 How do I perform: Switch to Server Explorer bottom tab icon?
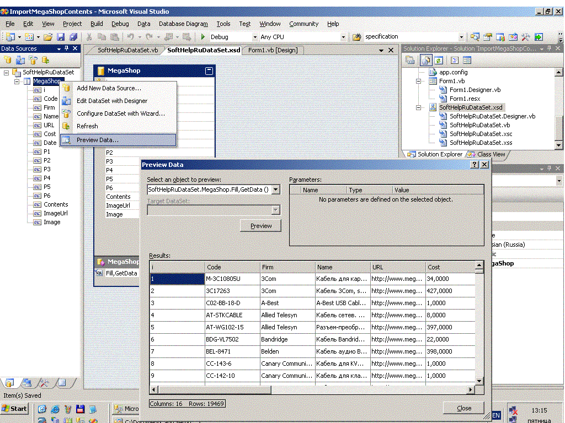(27, 383)
